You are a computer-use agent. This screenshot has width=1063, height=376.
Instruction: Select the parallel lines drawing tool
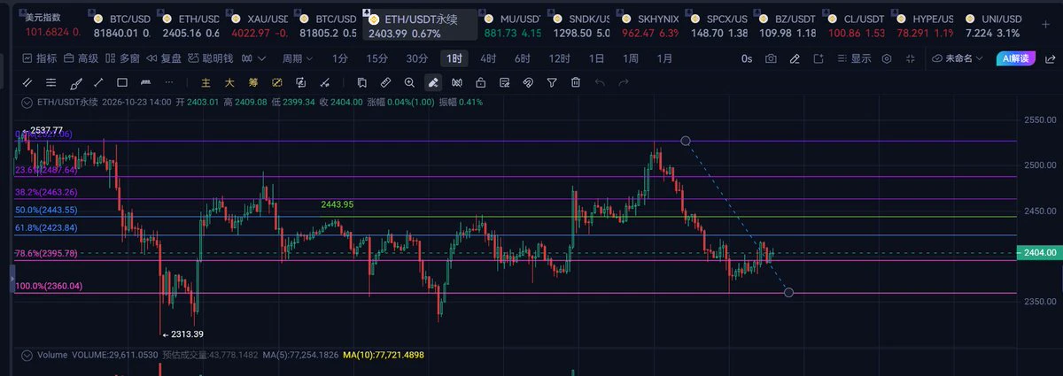pyautogui.click(x=28, y=82)
